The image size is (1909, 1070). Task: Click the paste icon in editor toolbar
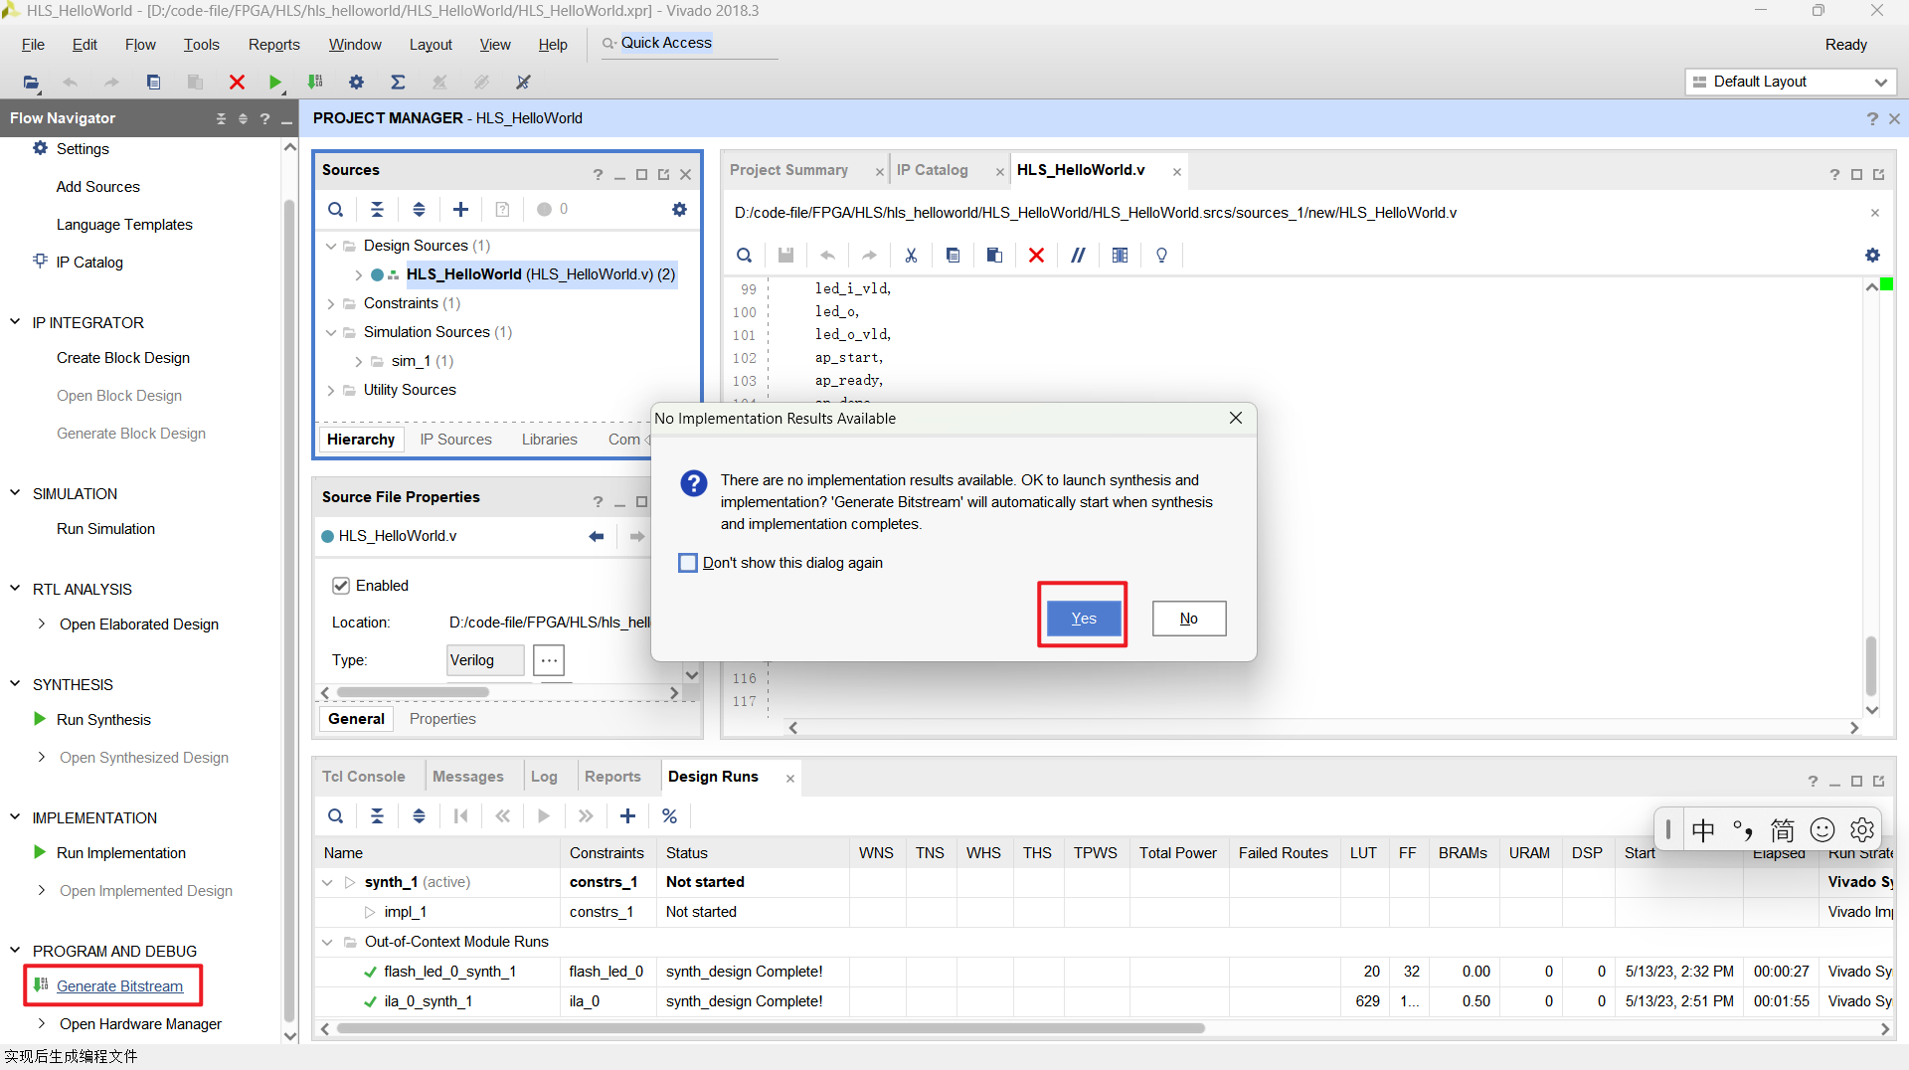click(x=994, y=256)
